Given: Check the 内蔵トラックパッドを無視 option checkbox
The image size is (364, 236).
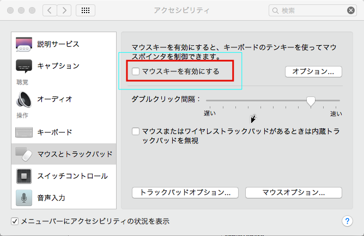Looking at the screenshot, I should click(136, 131).
